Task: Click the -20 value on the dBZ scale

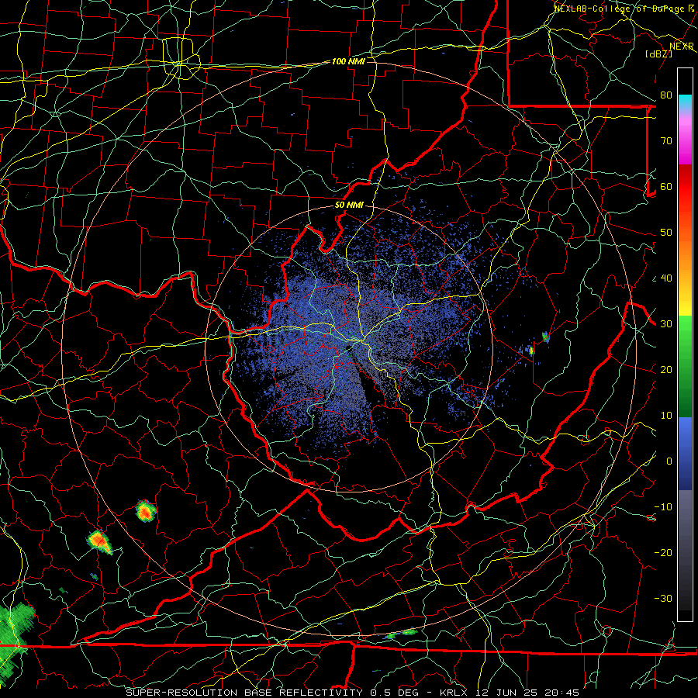Action: click(x=663, y=553)
